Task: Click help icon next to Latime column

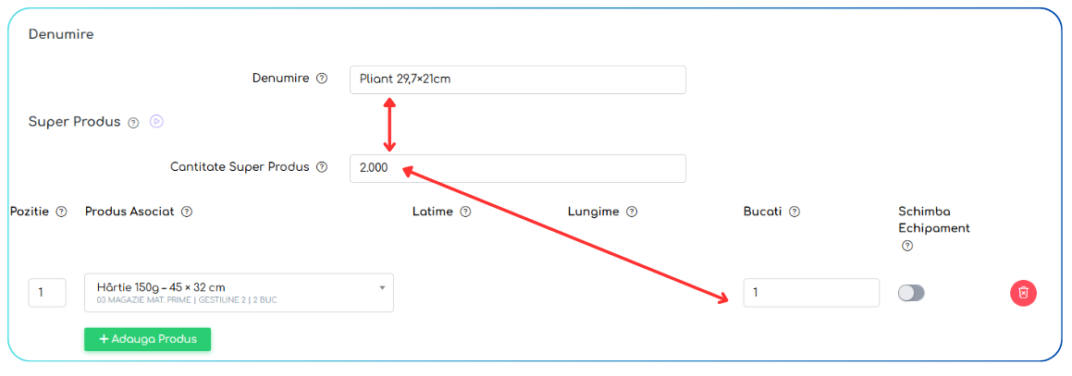Action: (x=465, y=212)
